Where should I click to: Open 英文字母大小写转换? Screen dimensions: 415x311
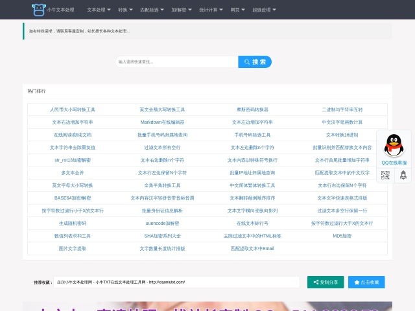(73, 185)
